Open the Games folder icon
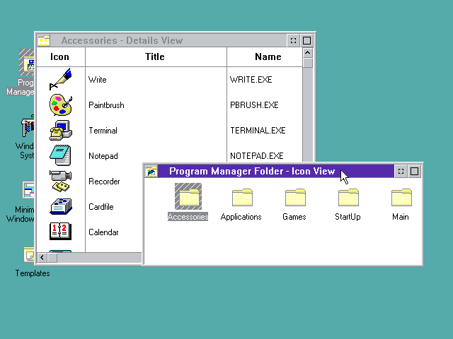The height and width of the screenshot is (339, 453). point(295,198)
